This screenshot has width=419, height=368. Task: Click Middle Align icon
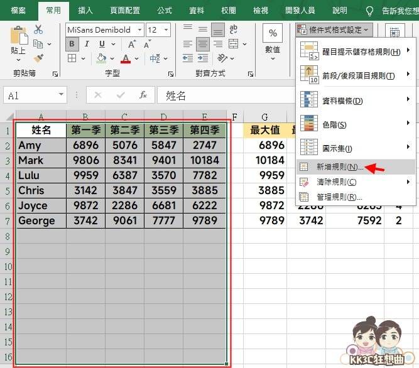(x=203, y=30)
